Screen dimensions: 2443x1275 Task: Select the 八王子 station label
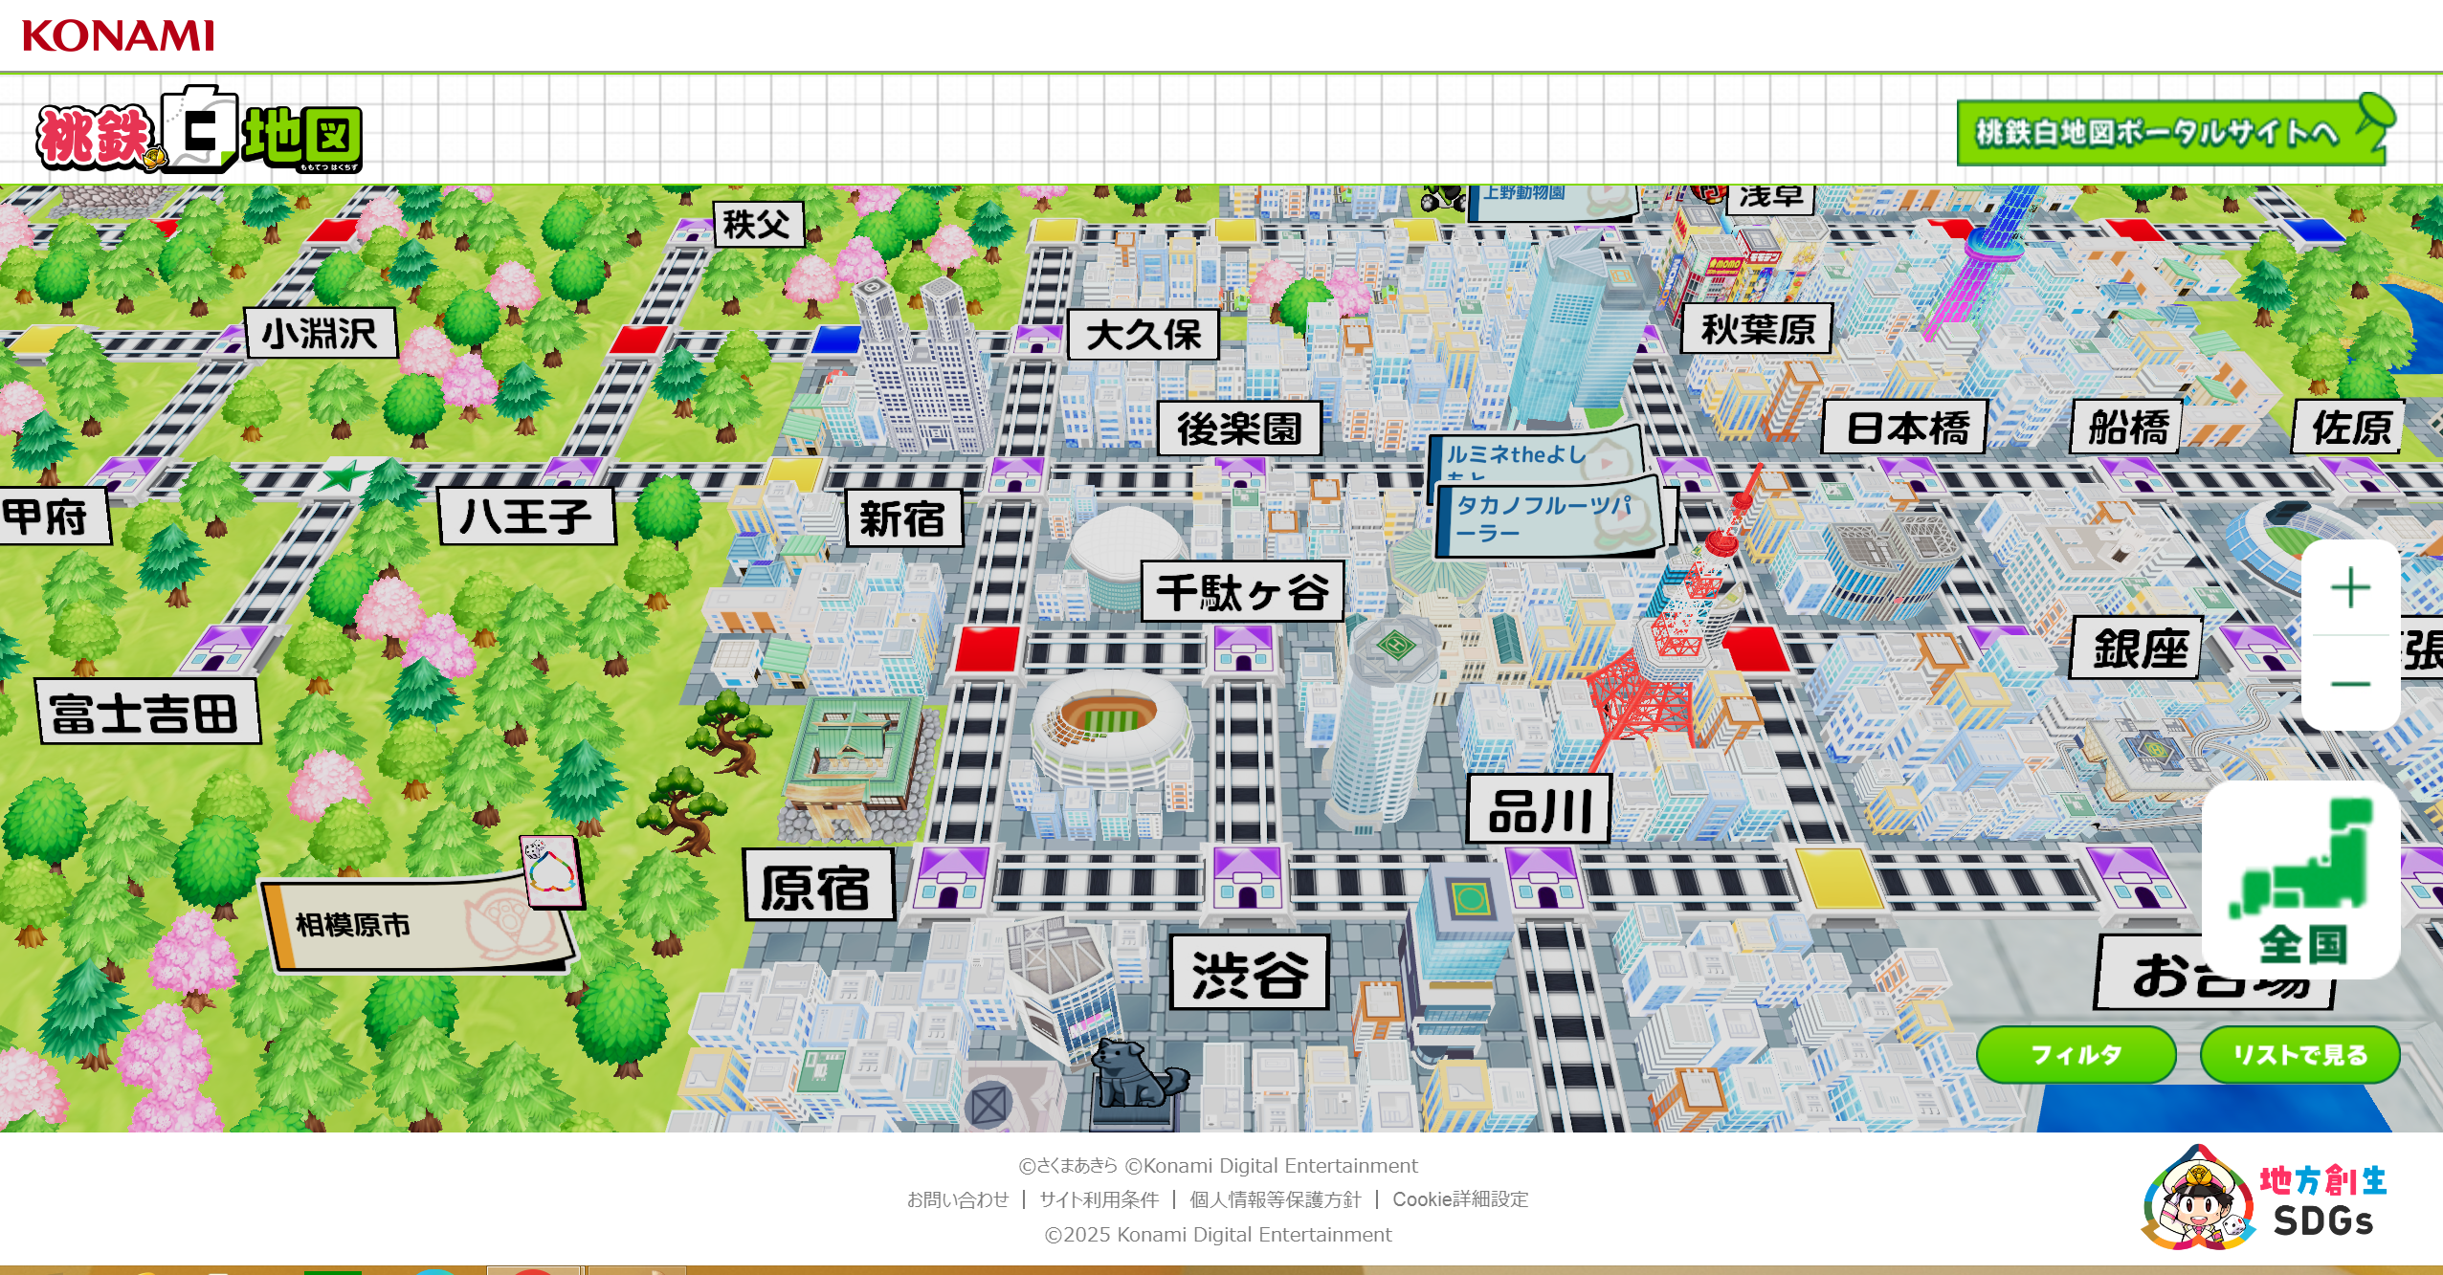pos(527,517)
